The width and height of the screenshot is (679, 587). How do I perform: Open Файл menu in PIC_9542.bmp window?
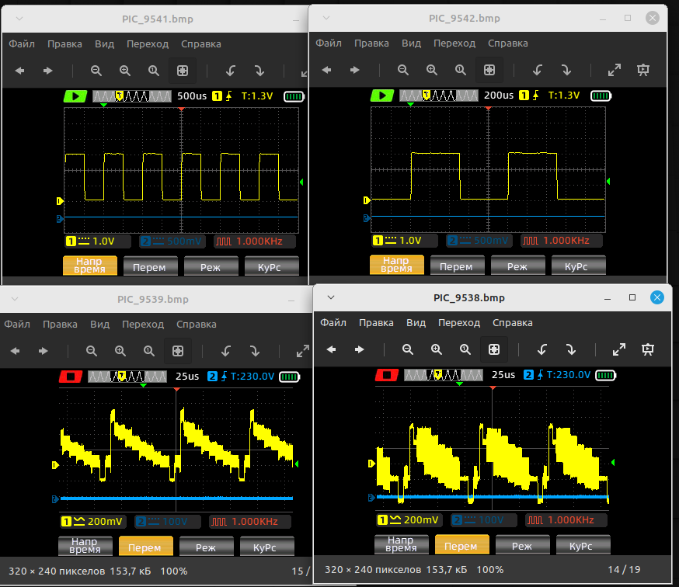coord(329,43)
